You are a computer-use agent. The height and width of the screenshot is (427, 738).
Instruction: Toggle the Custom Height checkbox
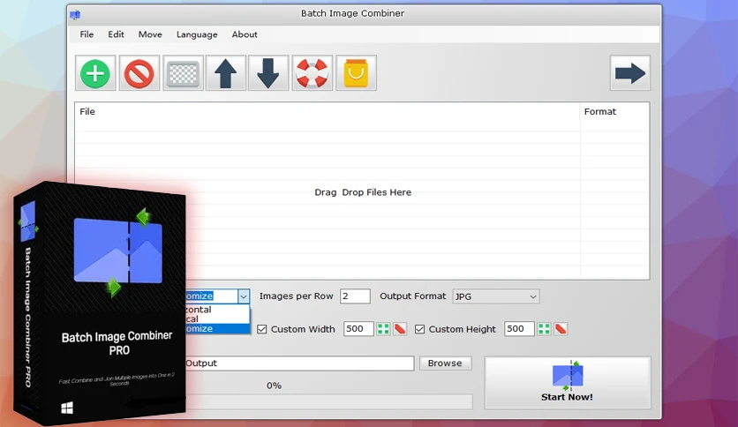(x=419, y=329)
